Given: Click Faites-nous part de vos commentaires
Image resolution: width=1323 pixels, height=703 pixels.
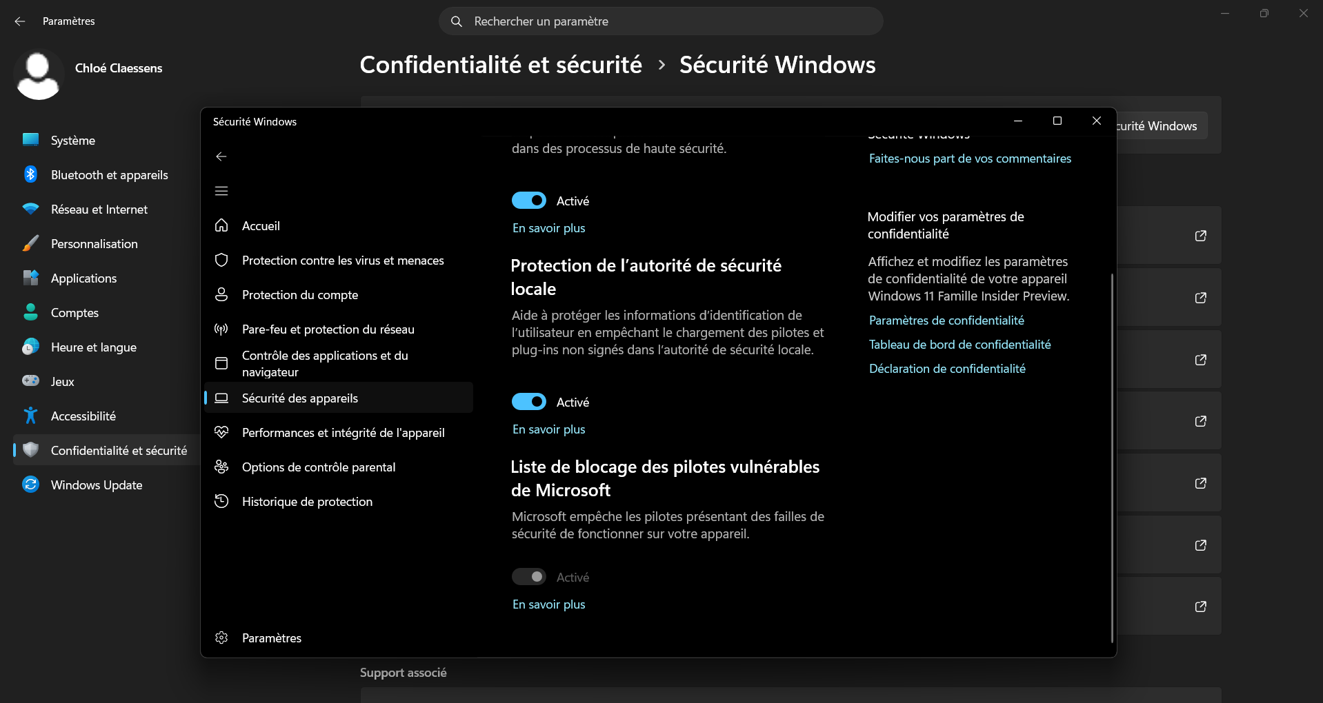Looking at the screenshot, I should click(x=969, y=158).
